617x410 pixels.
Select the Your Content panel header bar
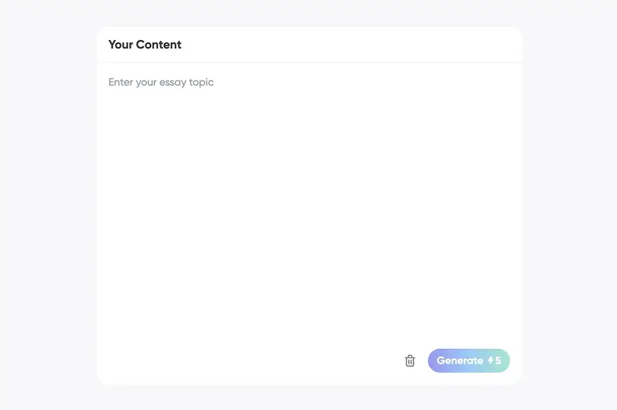pos(309,45)
